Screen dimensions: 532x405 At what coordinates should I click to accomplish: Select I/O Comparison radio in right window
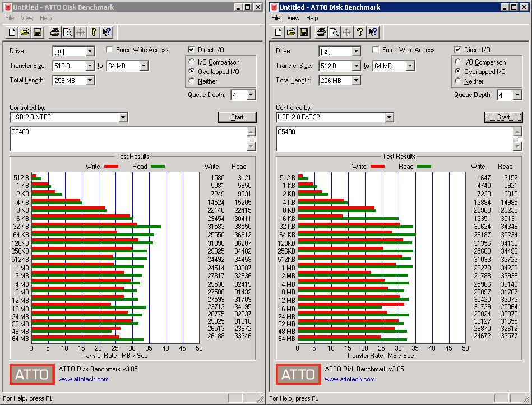click(458, 62)
